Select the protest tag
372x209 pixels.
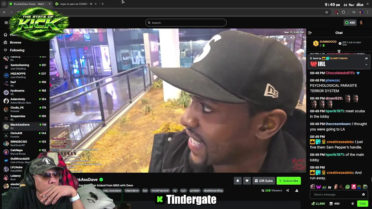195,191
